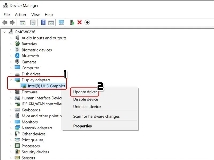This screenshot has width=214, height=160.
Task: Open the Action menu
Action: click(x=20, y=15)
